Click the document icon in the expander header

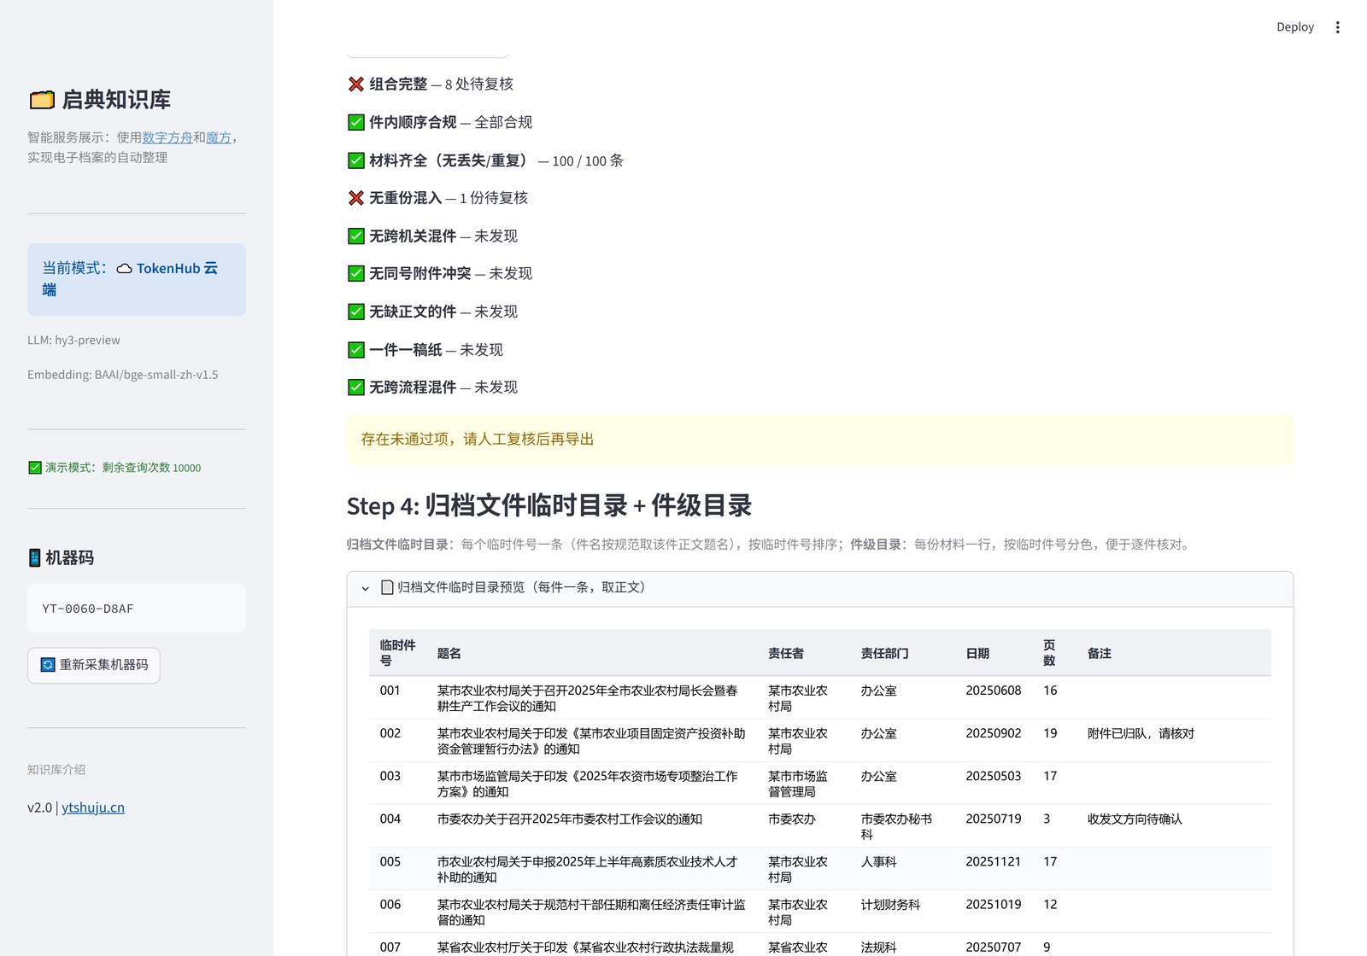click(387, 587)
